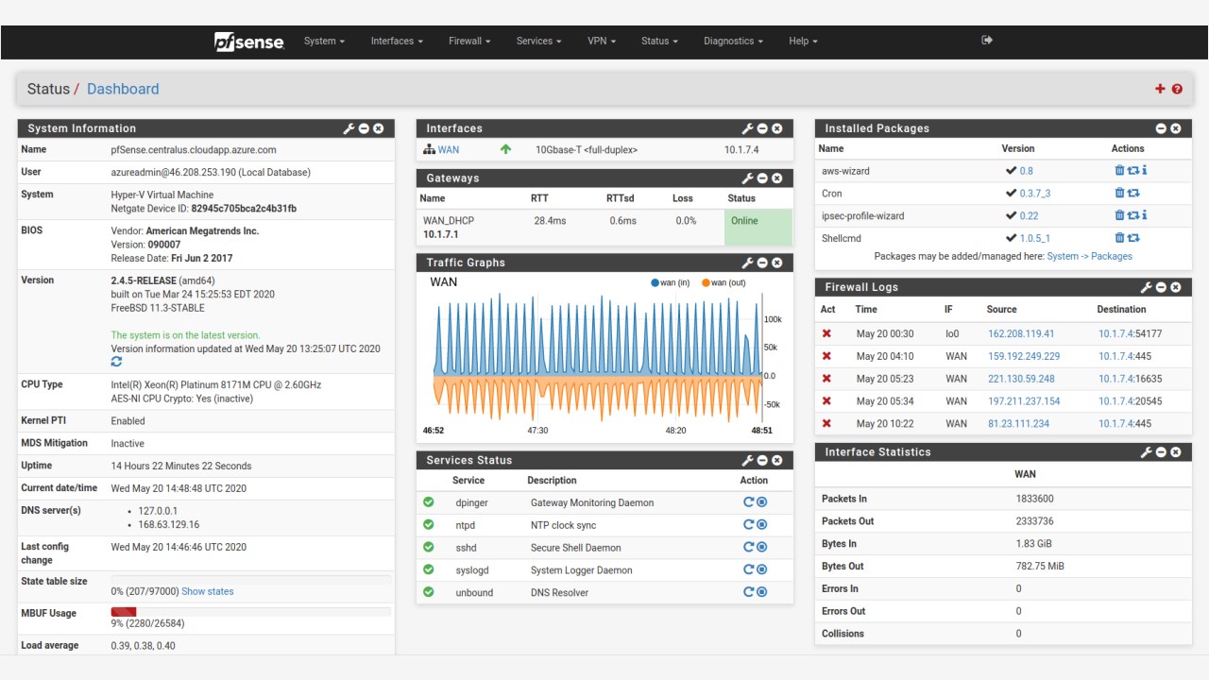Click the Dashboard breadcrumb link
This screenshot has width=1209, height=680.
coord(123,89)
